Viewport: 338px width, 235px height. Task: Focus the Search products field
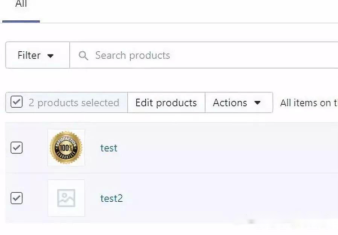[204, 55]
